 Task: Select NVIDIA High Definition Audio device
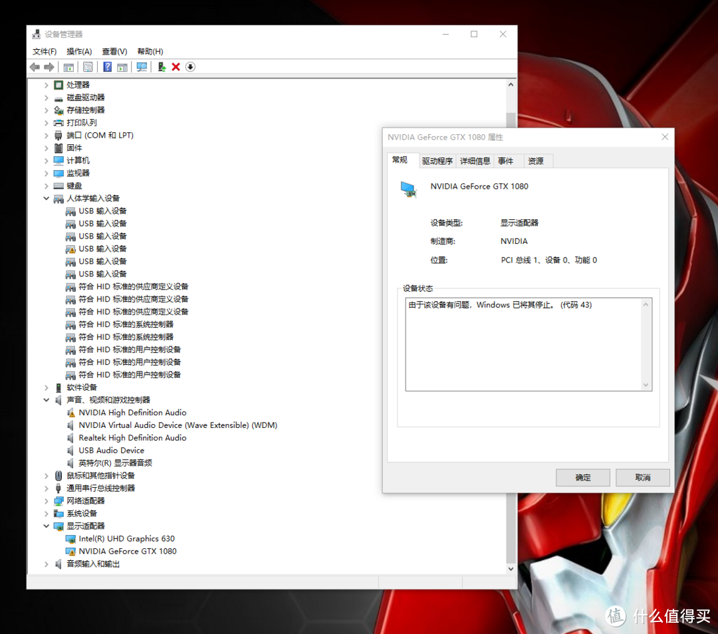pyautogui.click(x=132, y=413)
